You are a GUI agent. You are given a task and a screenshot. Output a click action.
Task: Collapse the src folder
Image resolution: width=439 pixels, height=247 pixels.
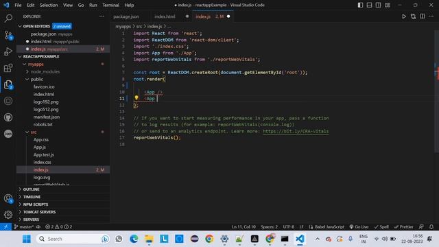pyautogui.click(x=27, y=132)
